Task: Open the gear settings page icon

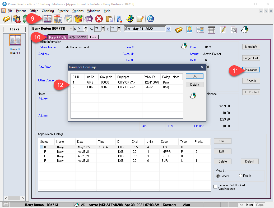Action: click(x=234, y=30)
